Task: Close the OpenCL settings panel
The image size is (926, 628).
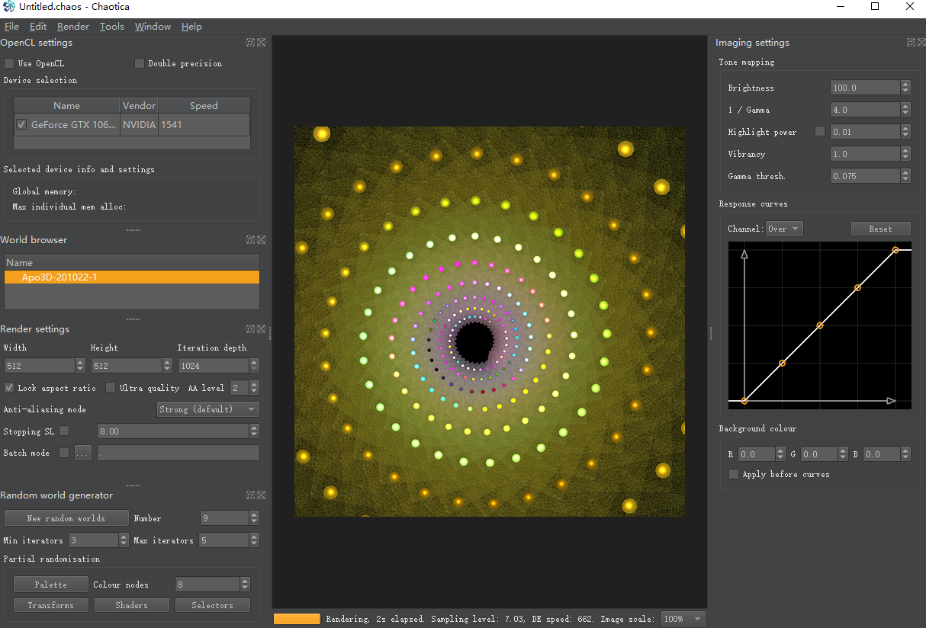Action: (261, 43)
